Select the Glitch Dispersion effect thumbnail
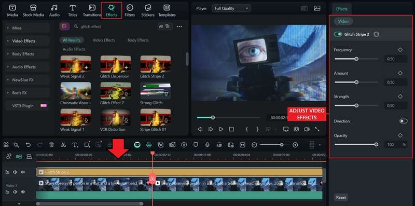 point(115,64)
